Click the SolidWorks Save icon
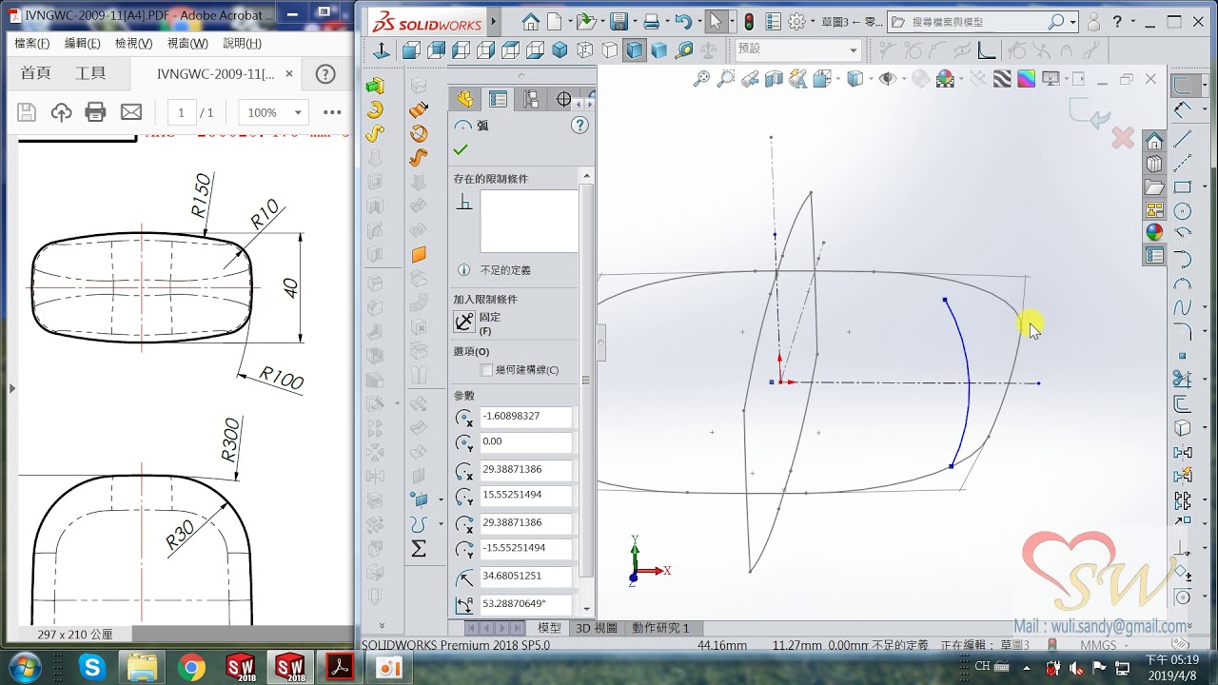1218x685 pixels. pyautogui.click(x=619, y=22)
